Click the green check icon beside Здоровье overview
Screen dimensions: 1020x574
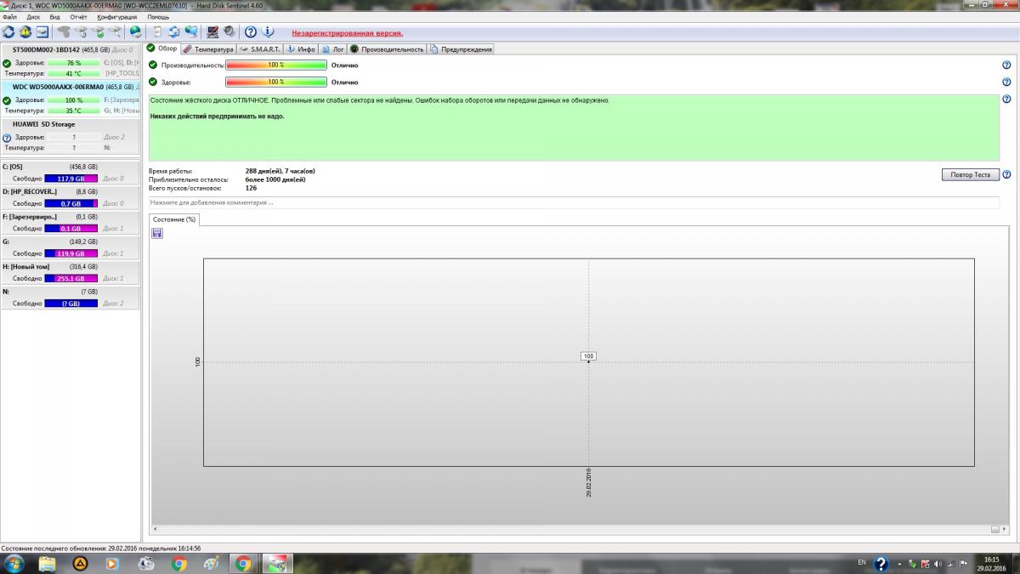[153, 82]
